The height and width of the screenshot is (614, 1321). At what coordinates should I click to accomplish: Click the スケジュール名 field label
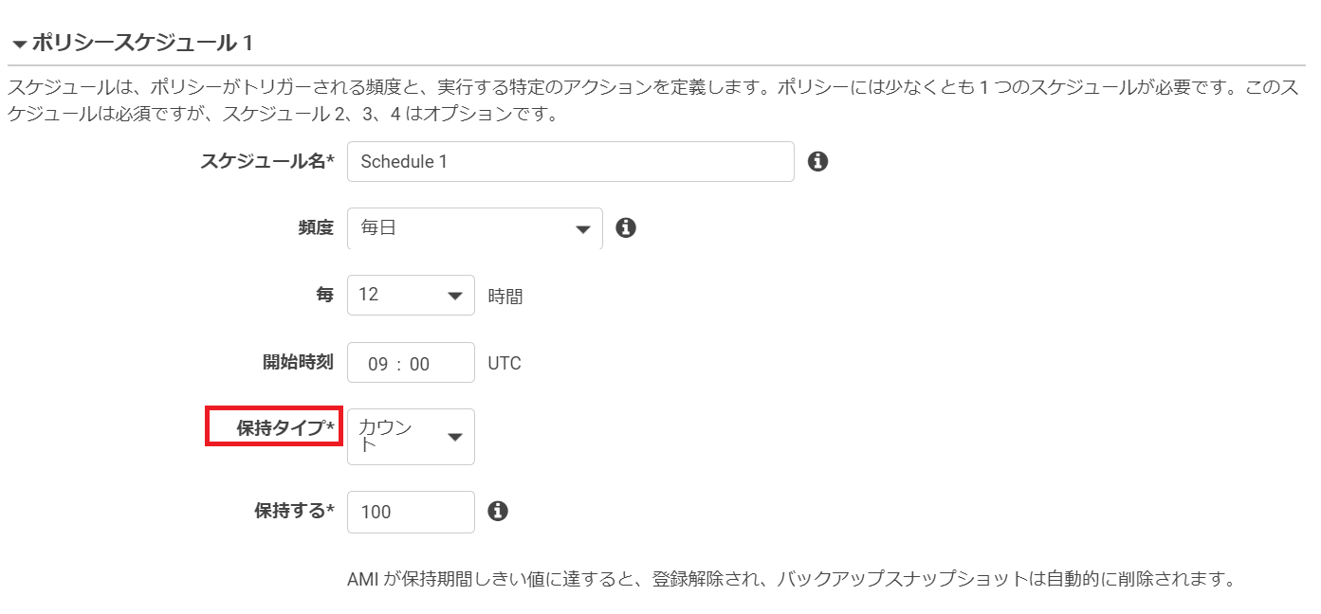pyautogui.click(x=268, y=161)
